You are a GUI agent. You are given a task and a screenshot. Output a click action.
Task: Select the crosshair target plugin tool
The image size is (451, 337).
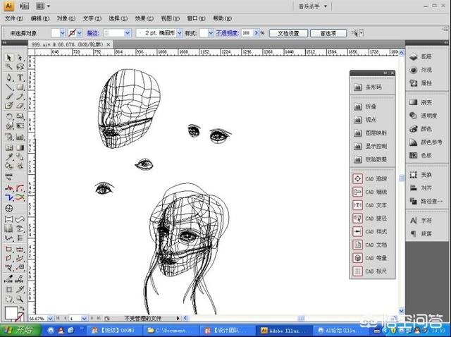[9, 208]
